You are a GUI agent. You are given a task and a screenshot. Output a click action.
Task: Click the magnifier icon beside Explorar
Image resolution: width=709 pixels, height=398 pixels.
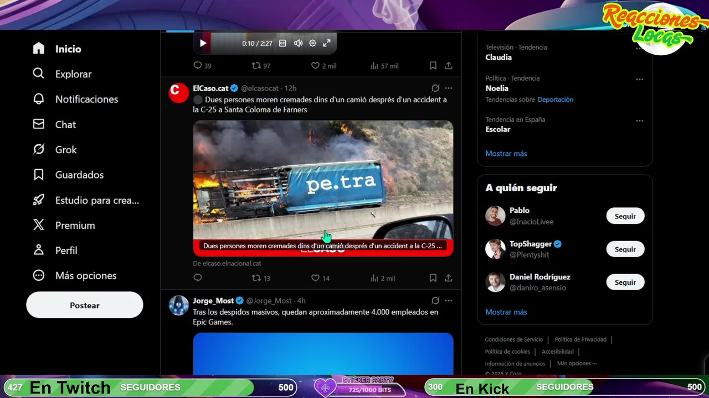tap(39, 74)
